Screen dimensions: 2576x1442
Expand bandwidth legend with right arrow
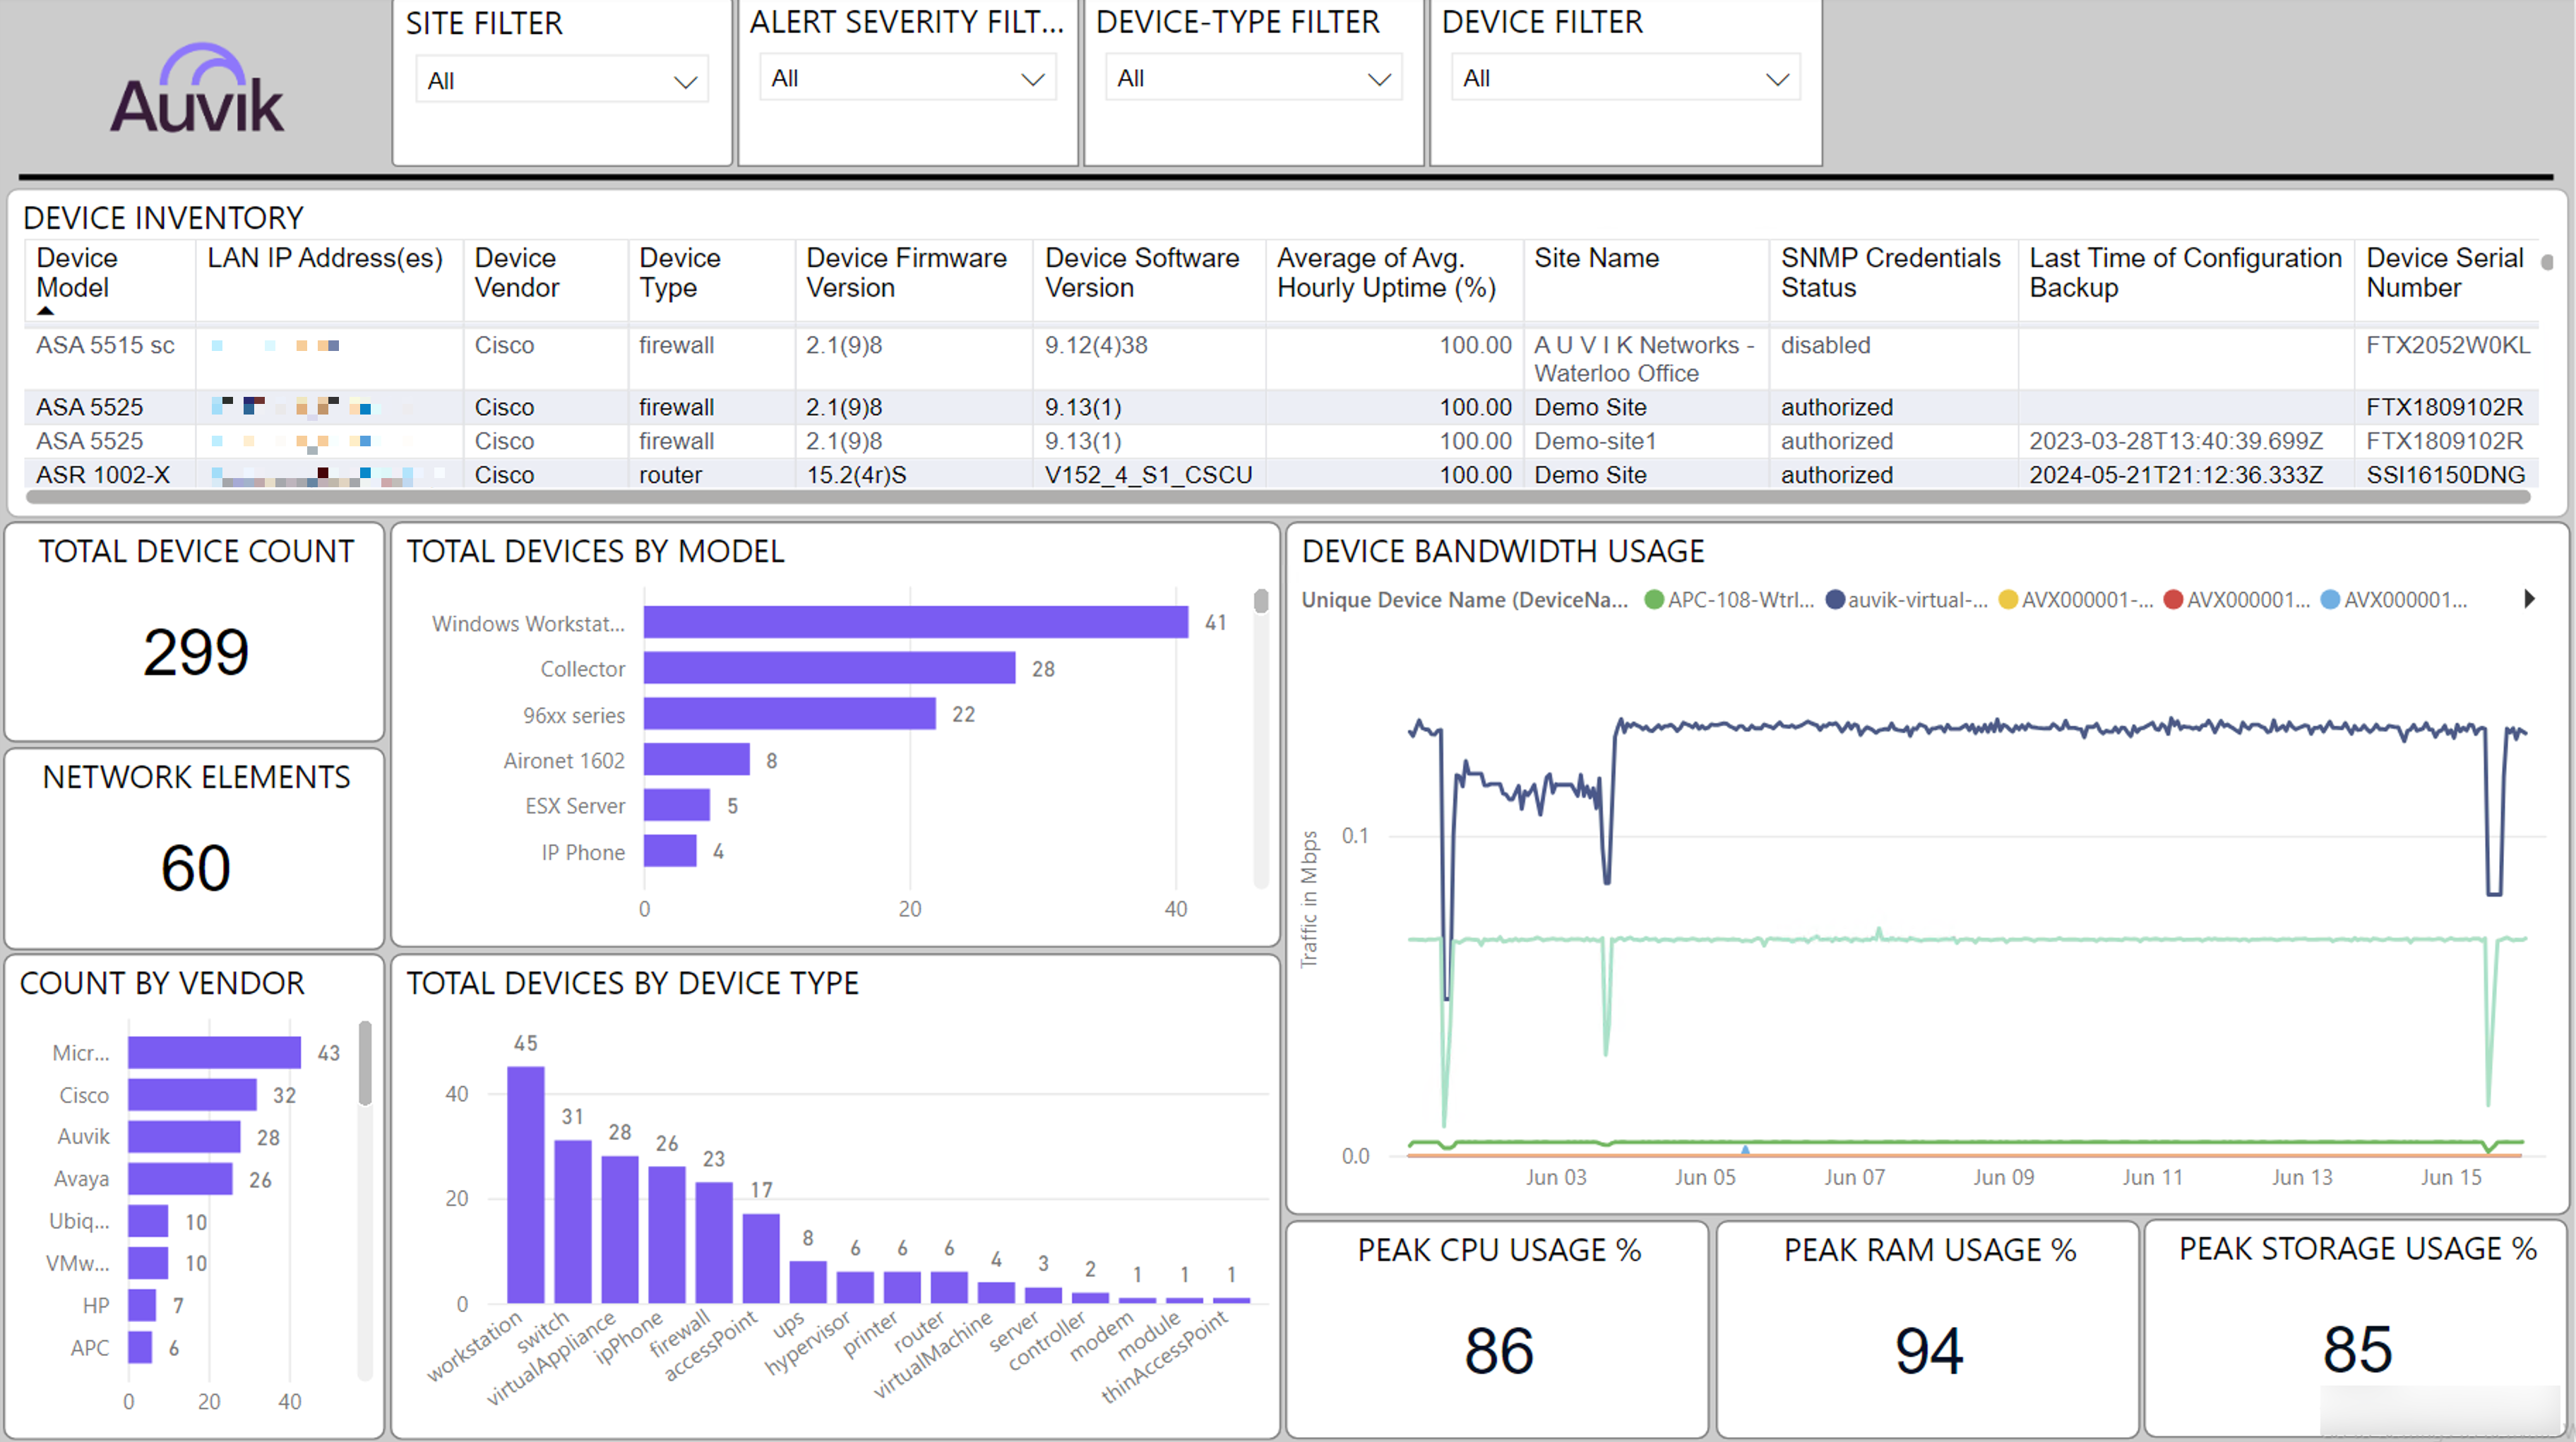[x=2529, y=599]
